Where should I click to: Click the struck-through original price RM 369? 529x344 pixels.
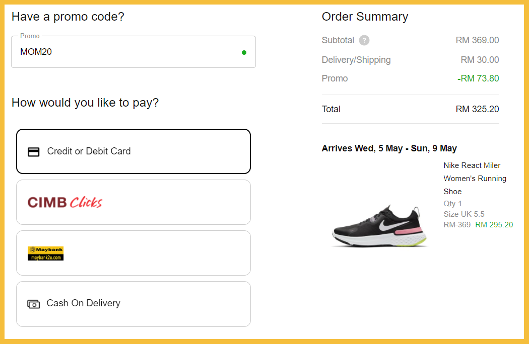coord(457,225)
